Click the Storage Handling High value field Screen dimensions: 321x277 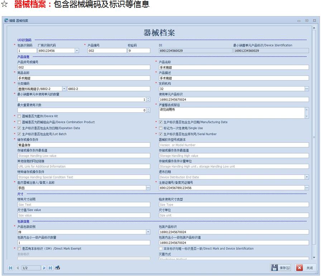[x=234, y=156]
